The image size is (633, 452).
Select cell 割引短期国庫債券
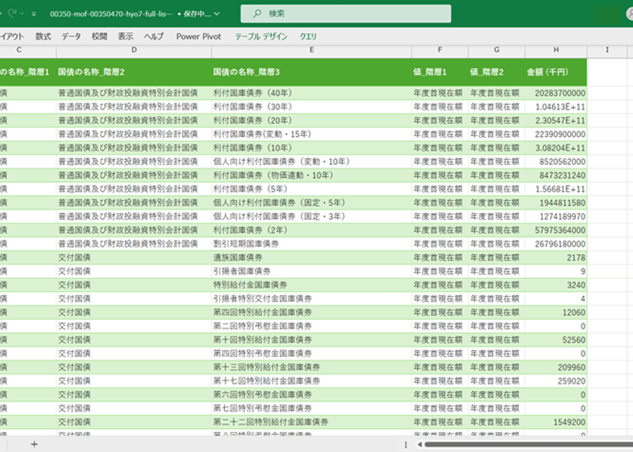pos(311,244)
